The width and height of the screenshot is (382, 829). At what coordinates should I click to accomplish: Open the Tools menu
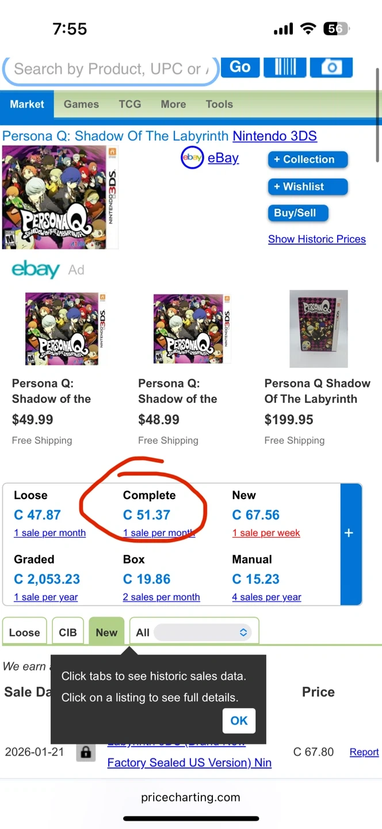pos(219,104)
